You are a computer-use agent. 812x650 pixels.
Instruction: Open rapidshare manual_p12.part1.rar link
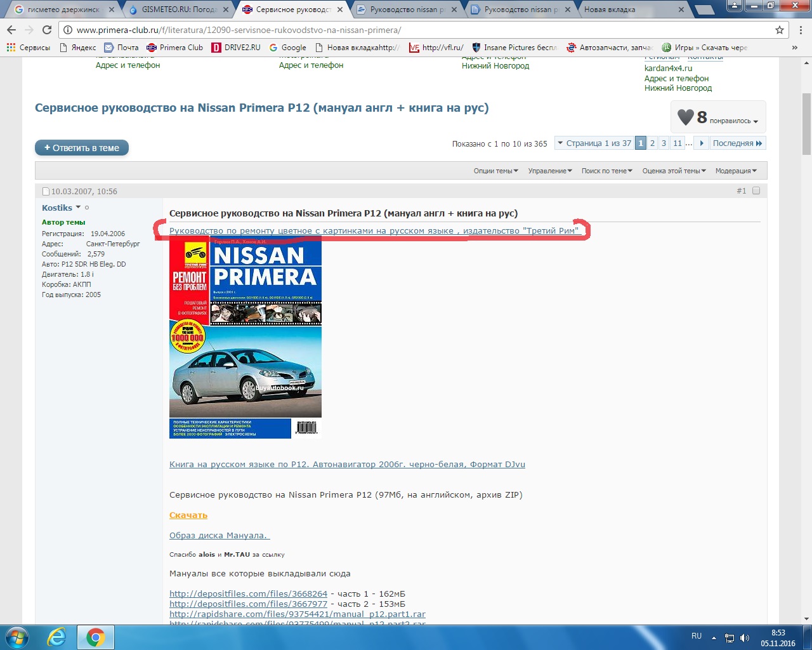(298, 614)
